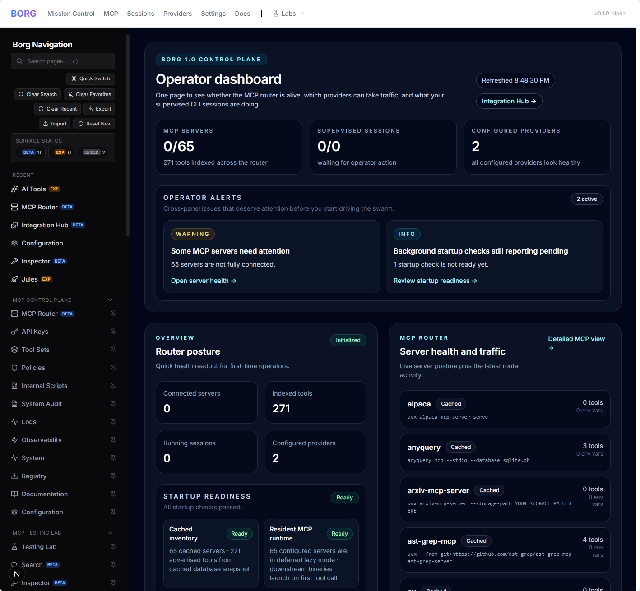
Task: Pin Internal Scripts to favorites
Action: (x=113, y=386)
